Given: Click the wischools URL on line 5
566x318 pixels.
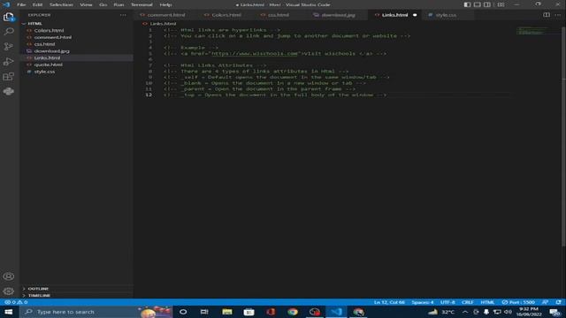Looking at the screenshot, I should (255, 53).
